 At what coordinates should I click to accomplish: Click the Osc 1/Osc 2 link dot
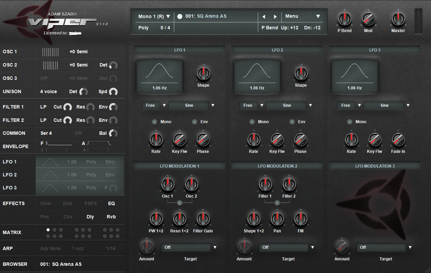point(180,203)
